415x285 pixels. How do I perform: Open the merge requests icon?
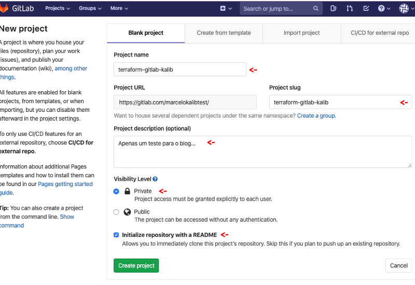pyautogui.click(x=350, y=8)
